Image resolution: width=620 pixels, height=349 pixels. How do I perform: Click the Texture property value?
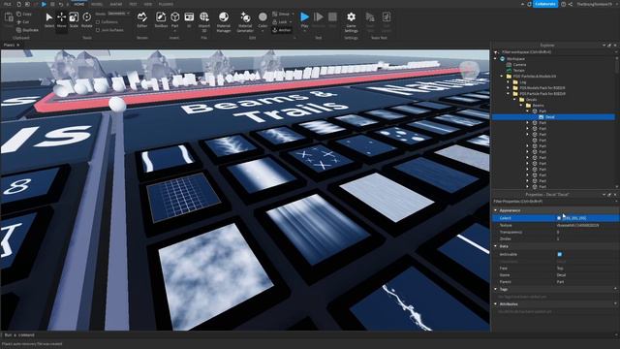[x=577, y=225]
